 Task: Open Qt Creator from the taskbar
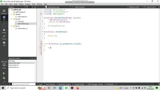pyautogui.click(x=66, y=88)
